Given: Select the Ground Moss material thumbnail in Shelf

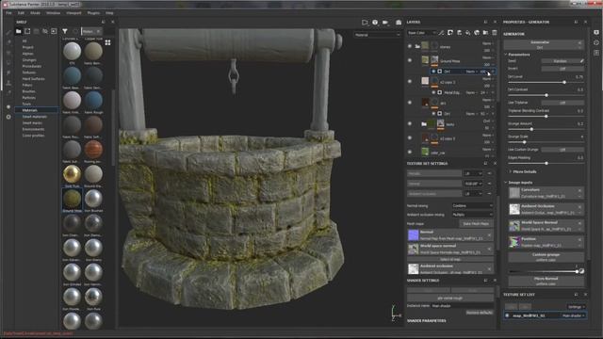Looking at the screenshot, I should (x=72, y=199).
